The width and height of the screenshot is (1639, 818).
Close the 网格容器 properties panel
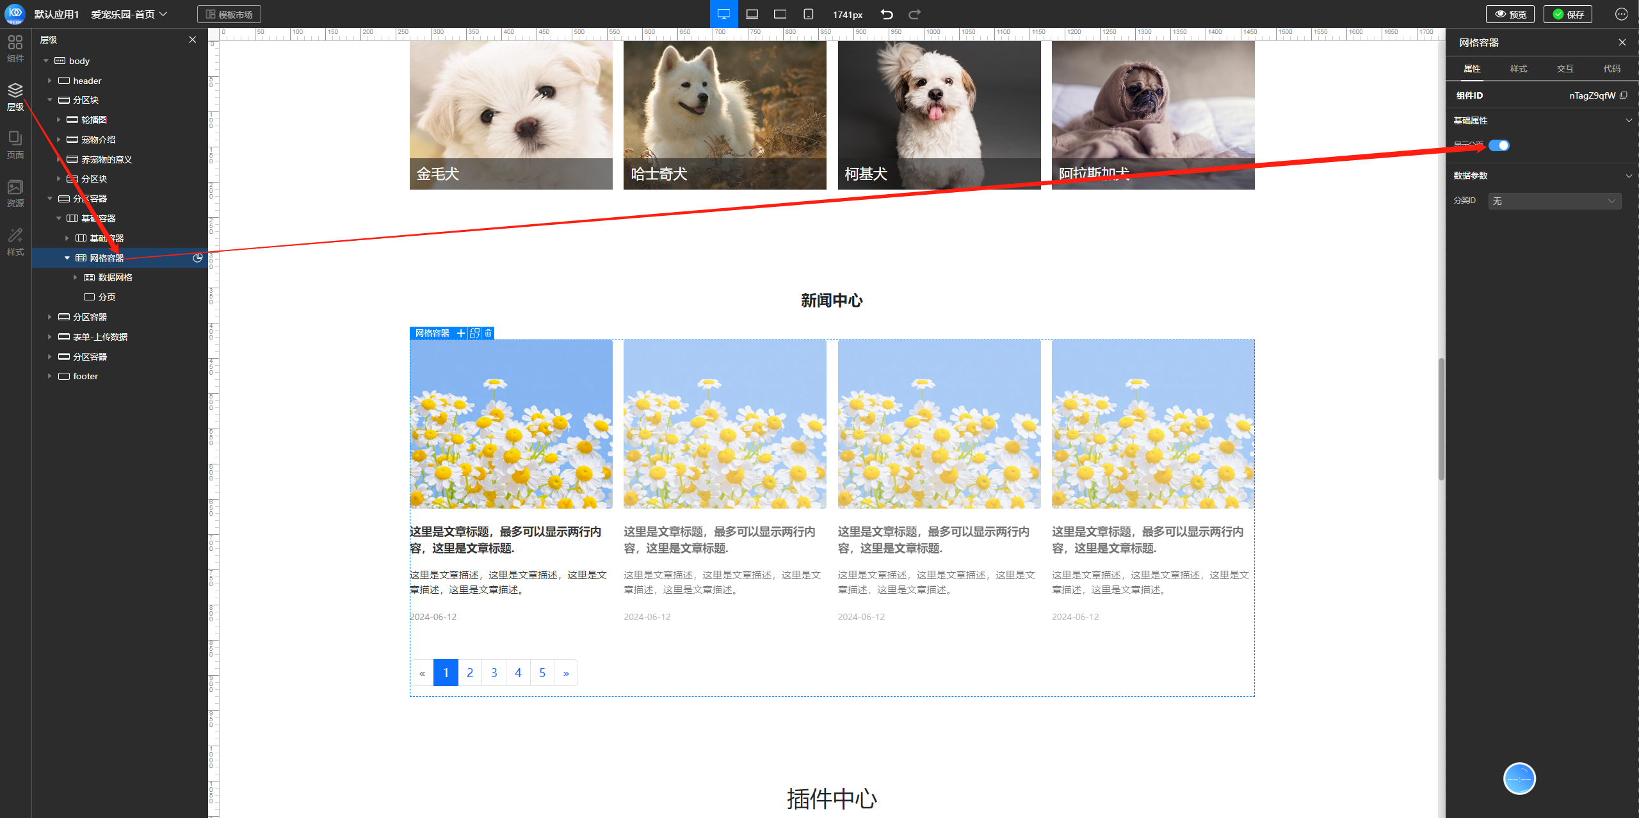point(1622,42)
